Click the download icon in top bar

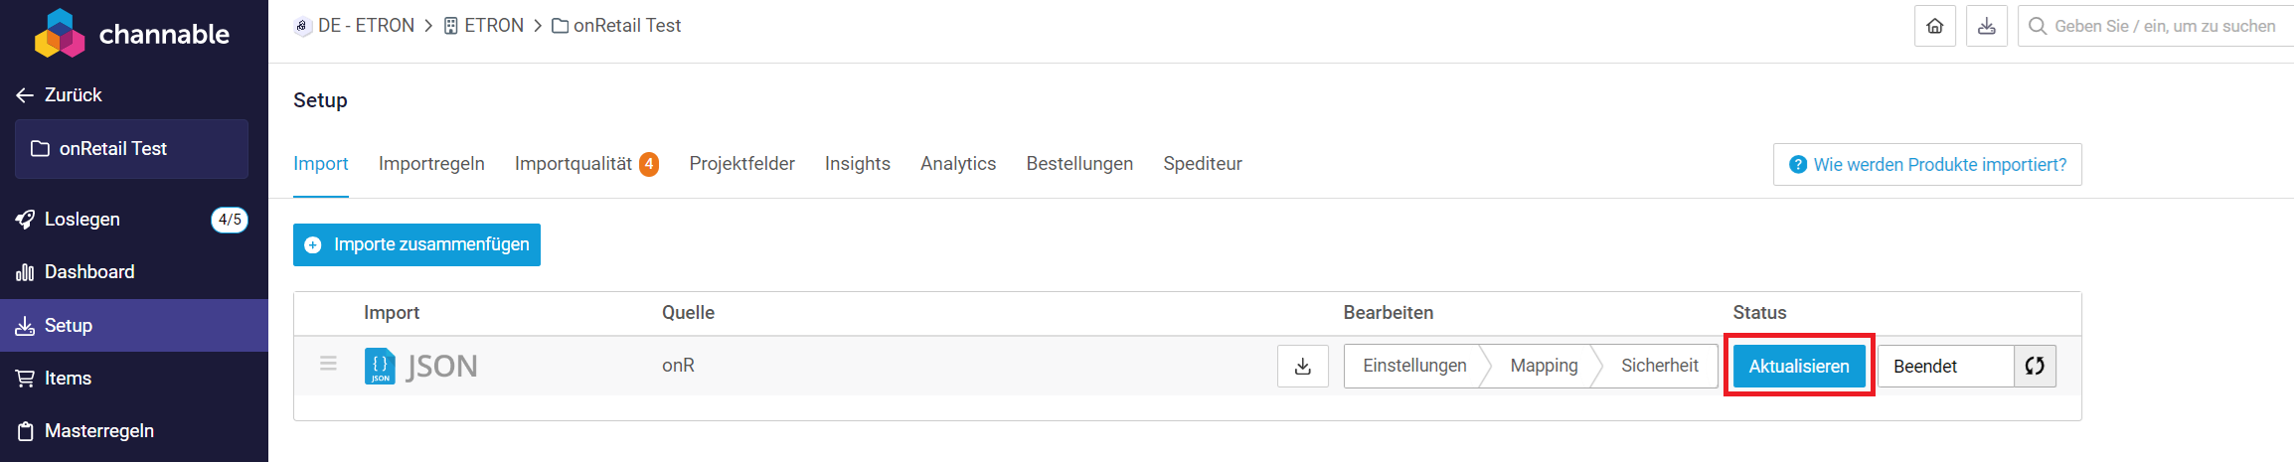pyautogui.click(x=1986, y=27)
